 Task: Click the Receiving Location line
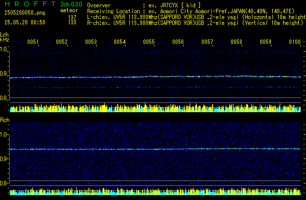191,11
